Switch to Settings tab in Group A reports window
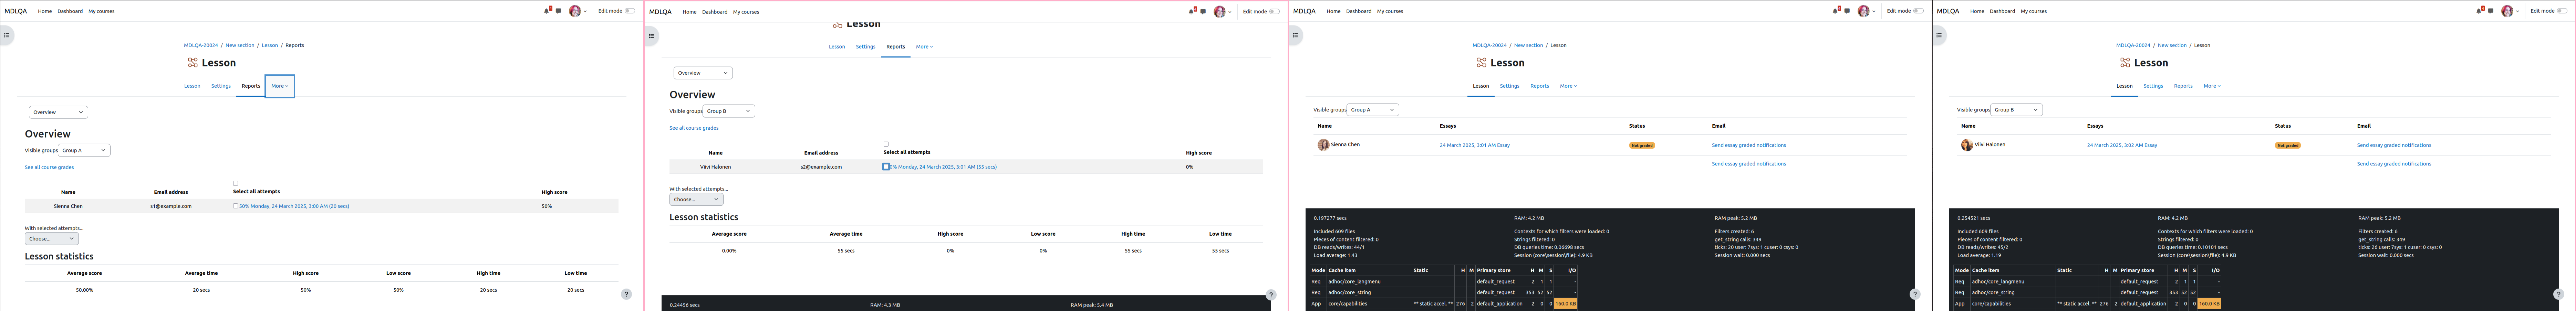The image size is (2576, 311). 221,86
